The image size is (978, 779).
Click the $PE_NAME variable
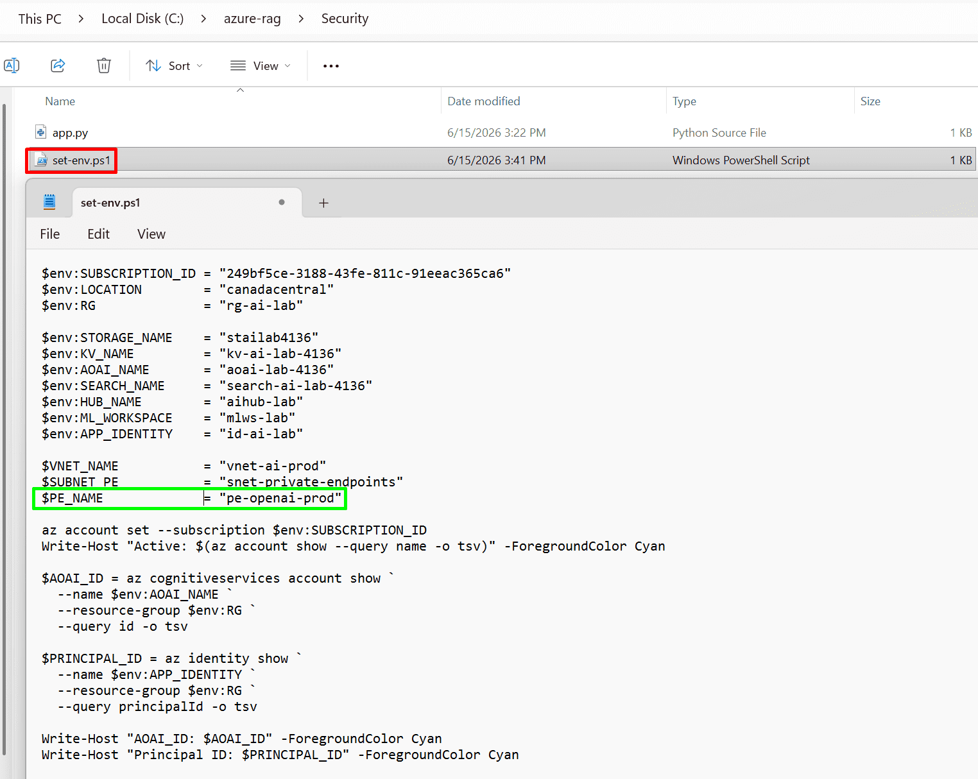point(73,498)
